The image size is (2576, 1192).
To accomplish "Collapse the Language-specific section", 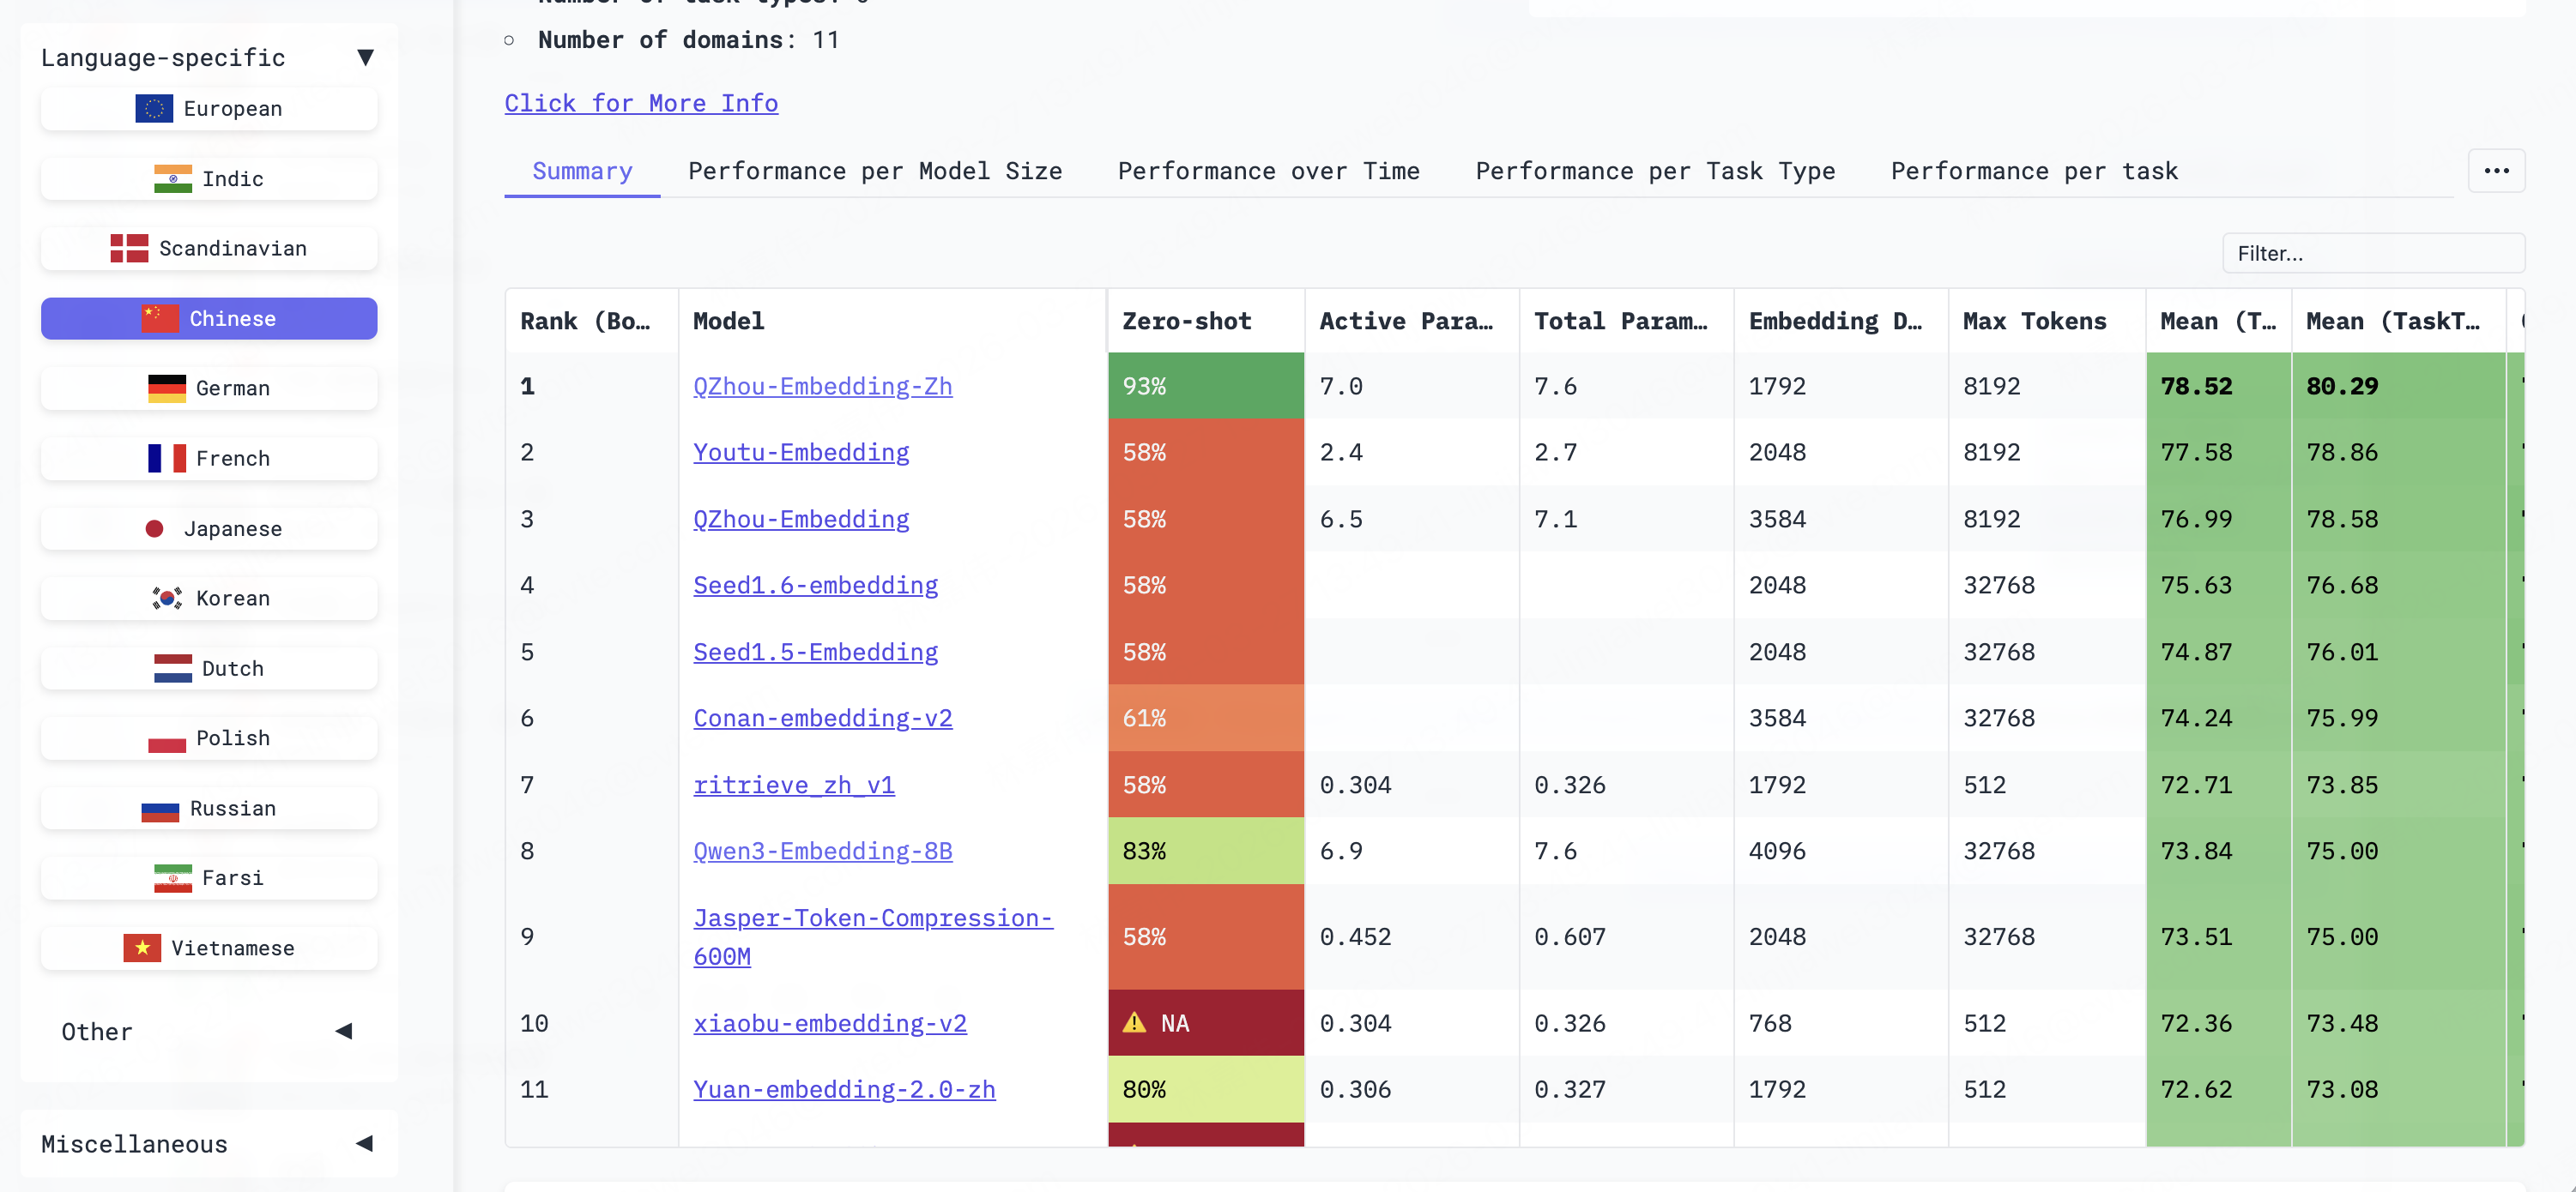I will click(x=365, y=58).
